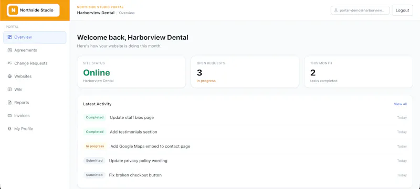Click the user icon in email field
This screenshot has height=189, width=420.
[x=336, y=10]
